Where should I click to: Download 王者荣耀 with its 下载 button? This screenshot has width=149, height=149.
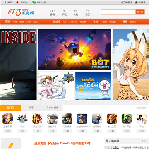coord(7,131)
